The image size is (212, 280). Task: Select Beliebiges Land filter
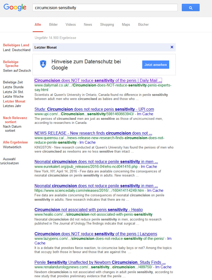pyautogui.click(x=16, y=45)
